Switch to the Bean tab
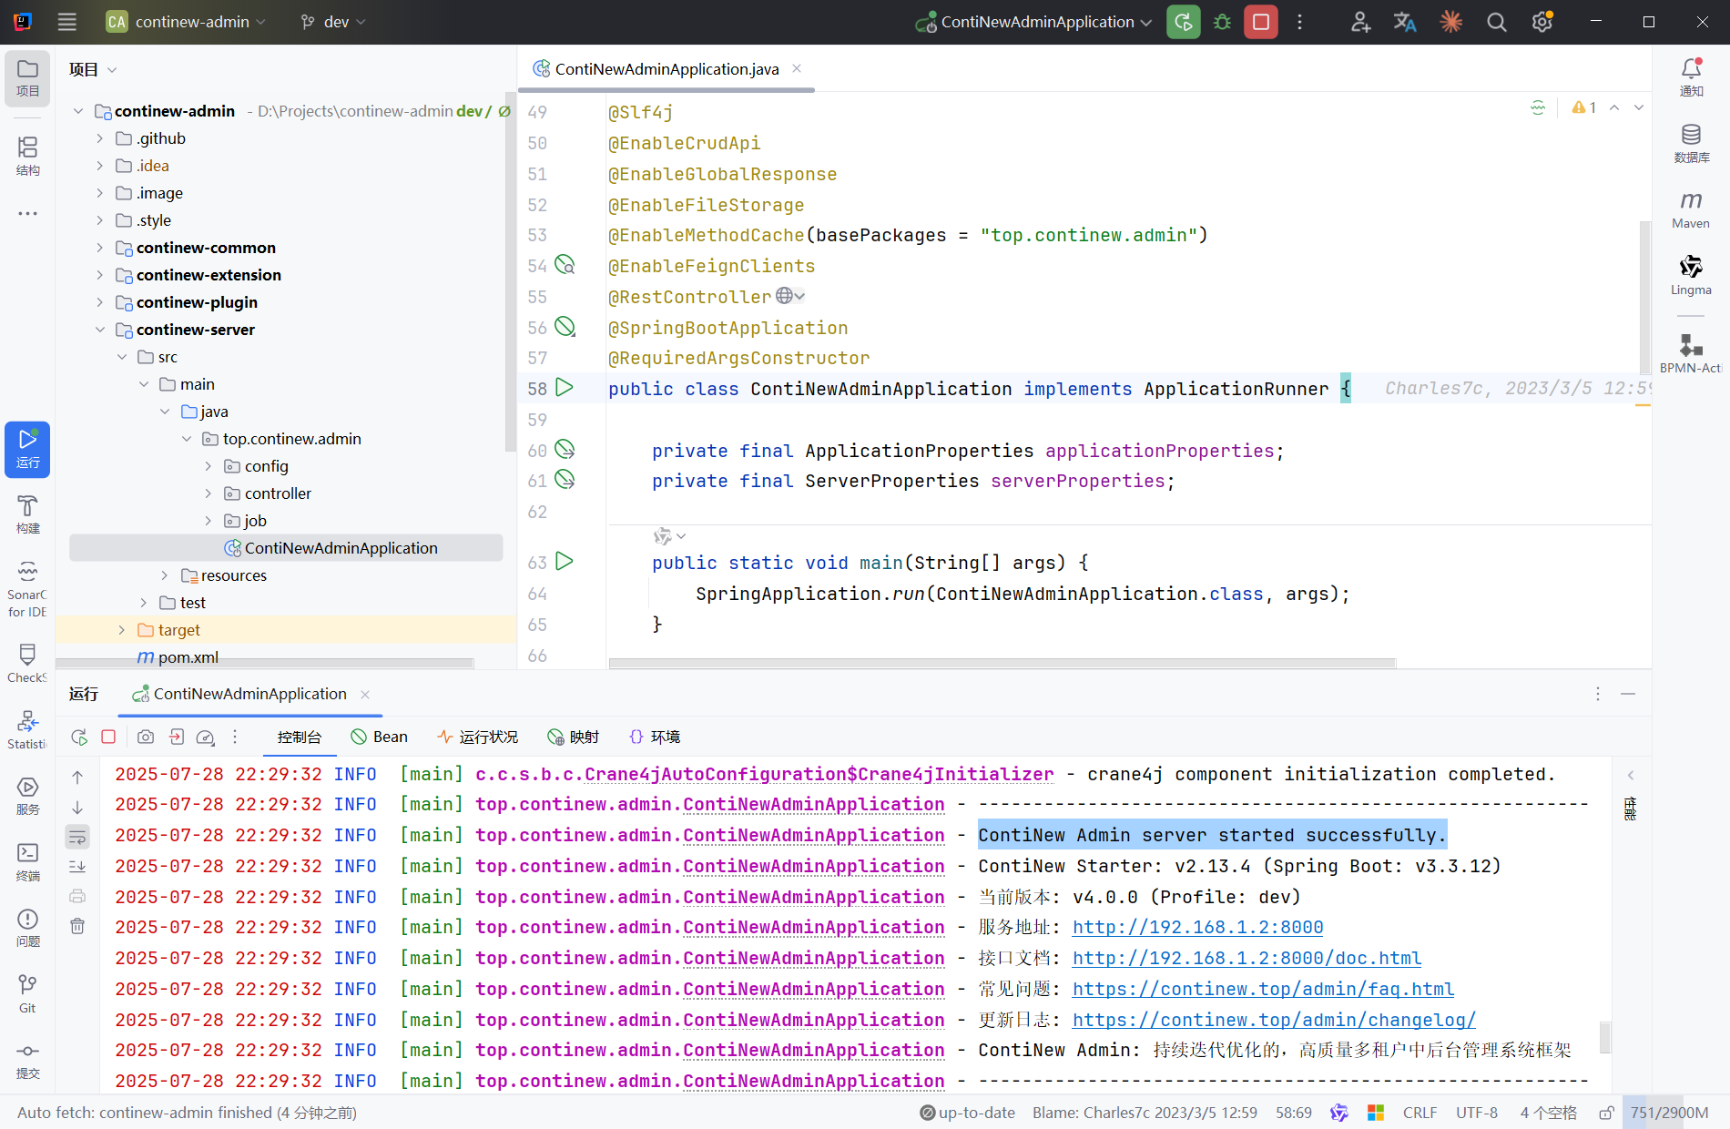 coord(380,737)
